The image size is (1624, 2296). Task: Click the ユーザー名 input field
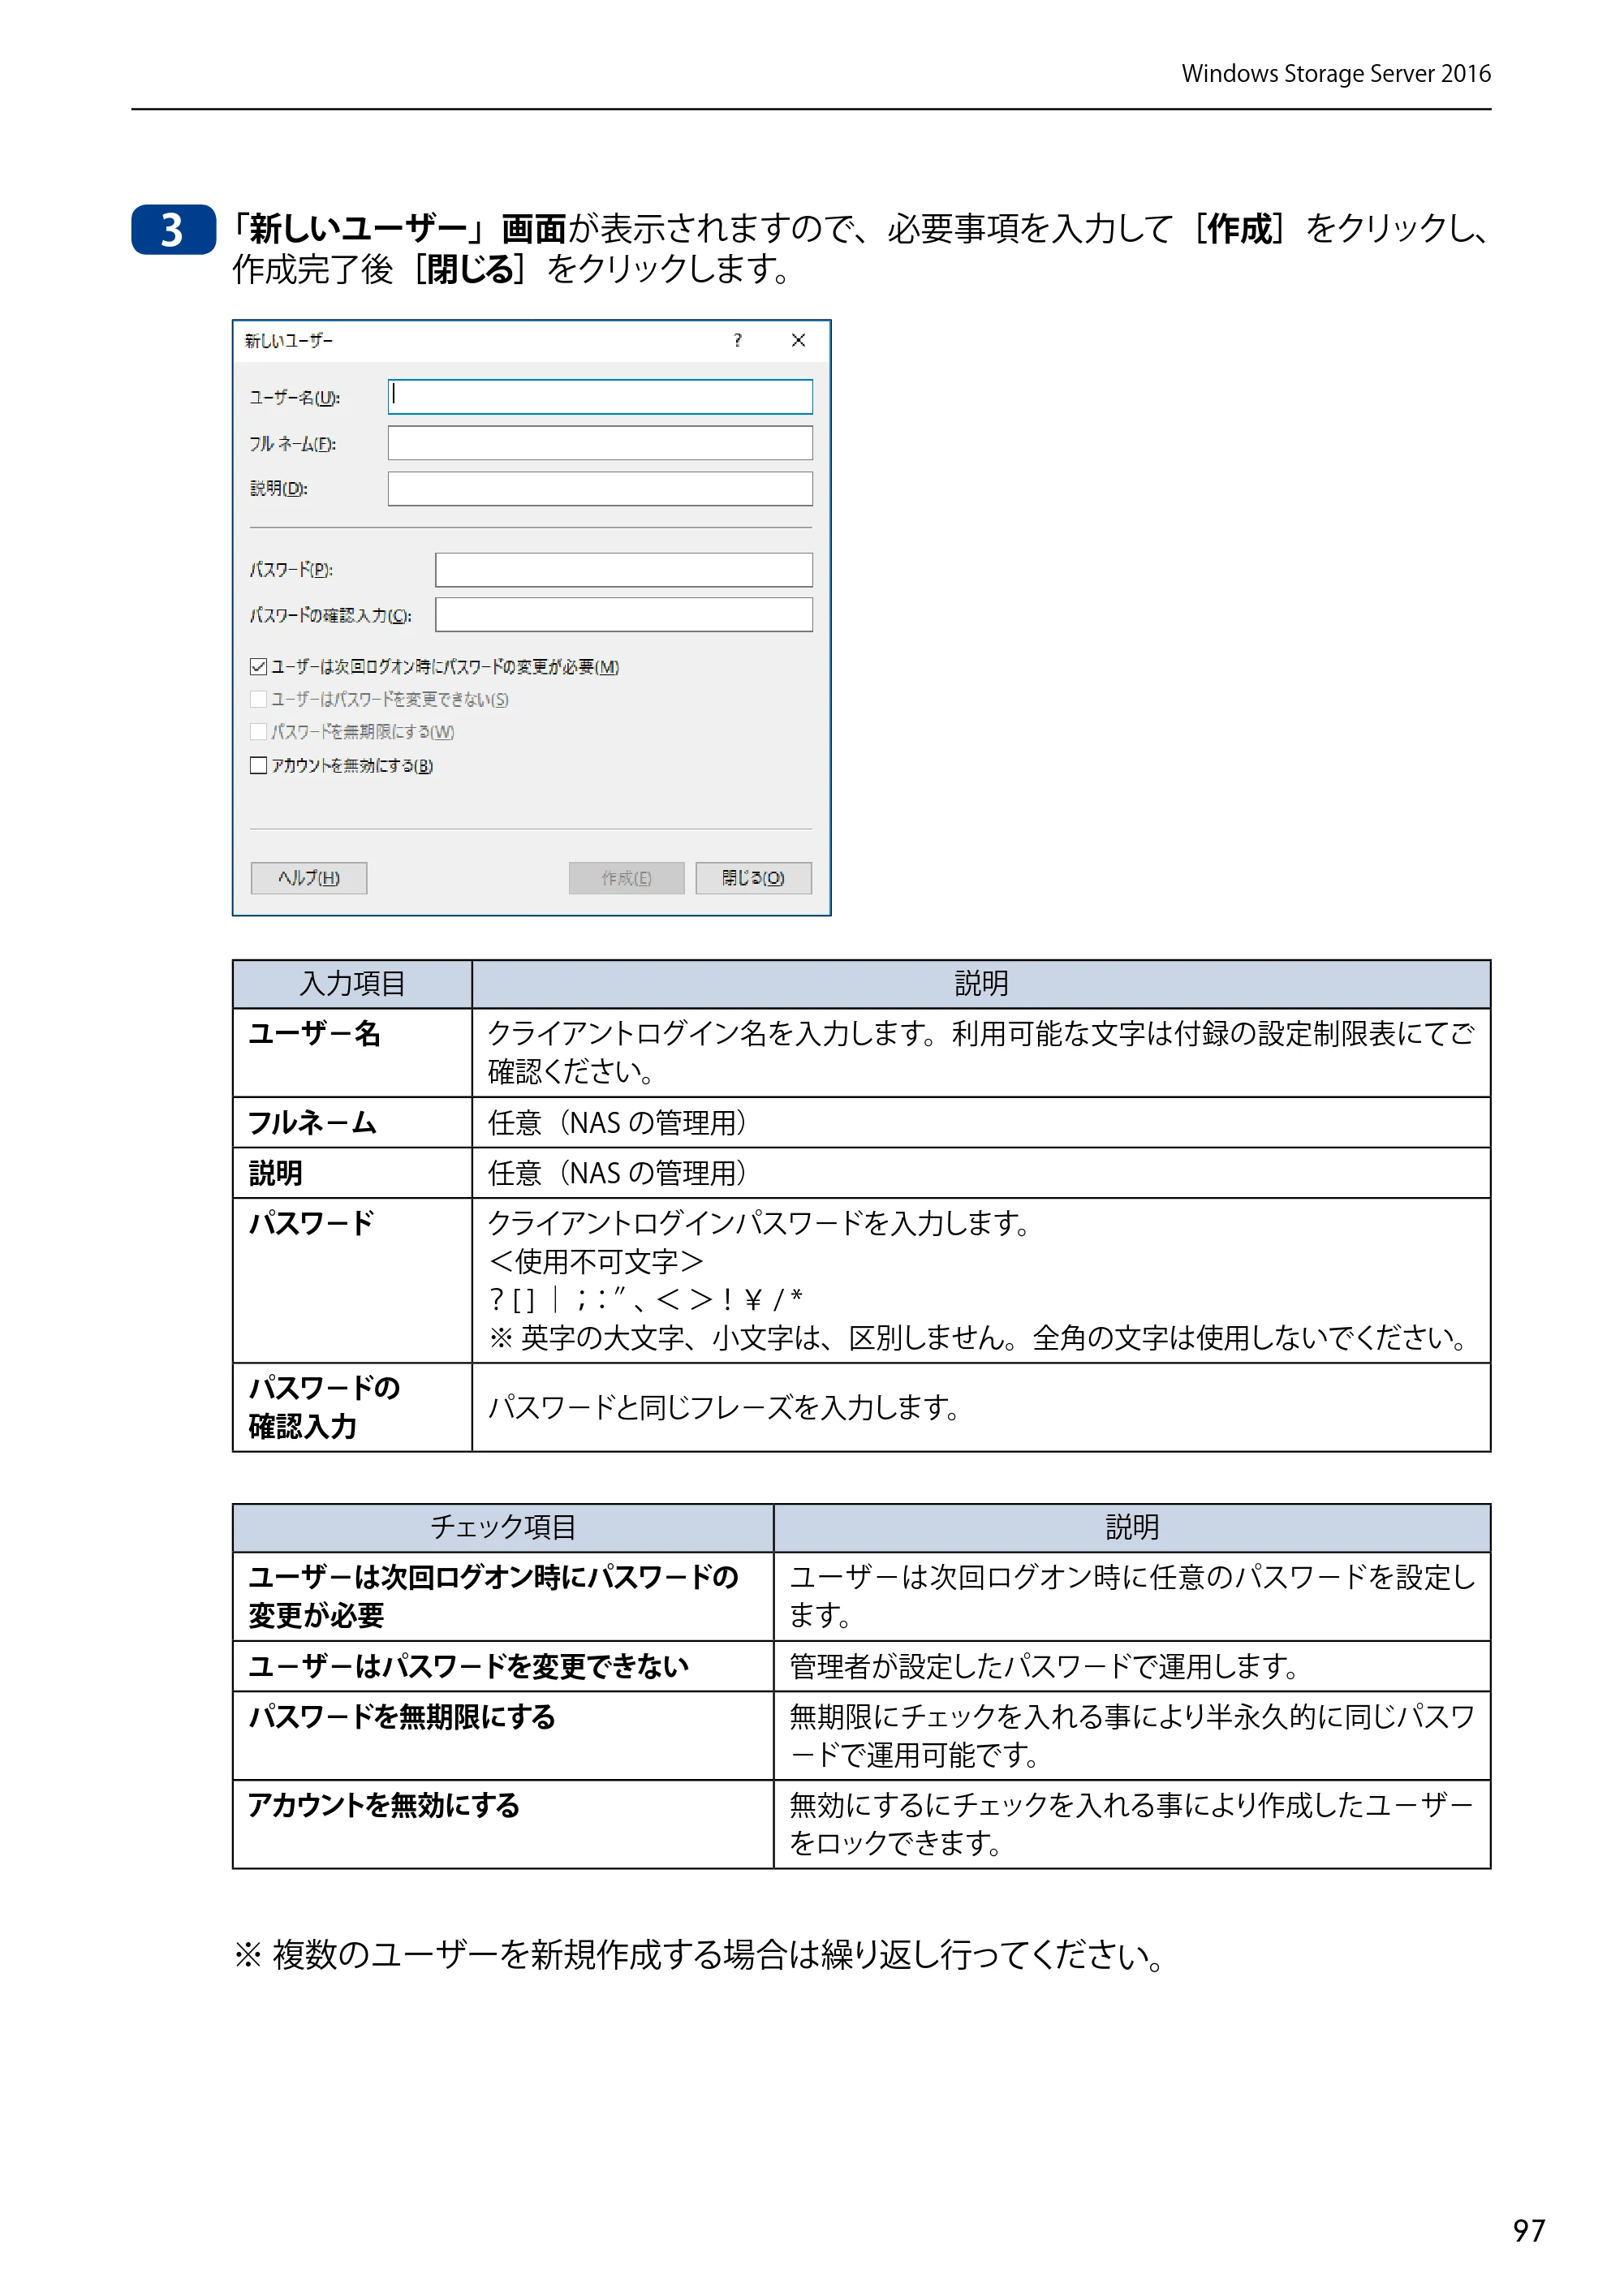pyautogui.click(x=600, y=396)
